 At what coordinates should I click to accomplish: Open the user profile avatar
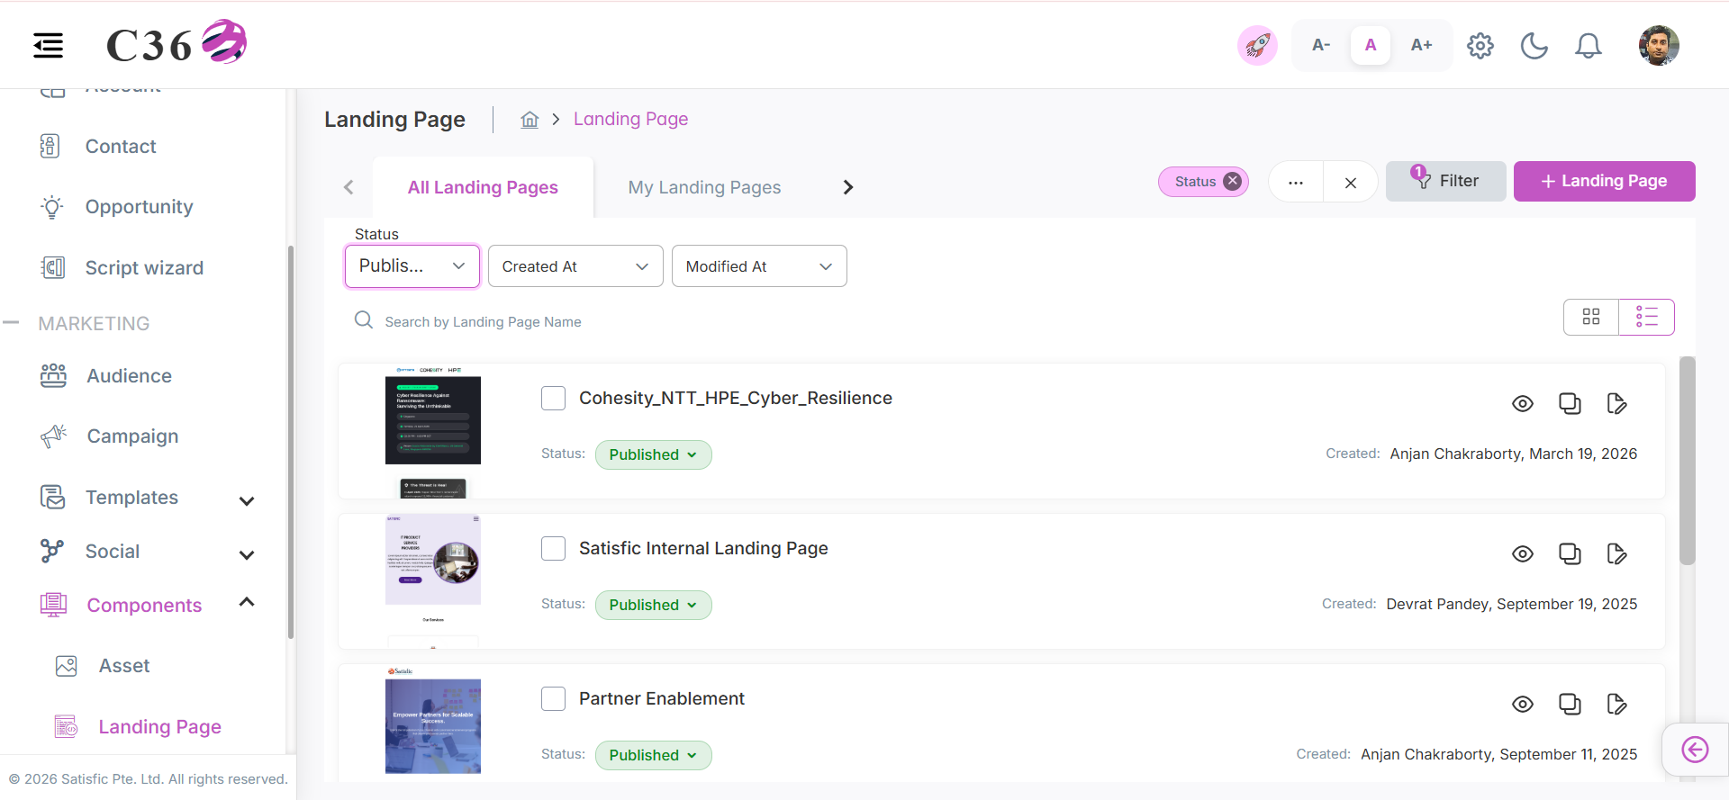pos(1659,45)
